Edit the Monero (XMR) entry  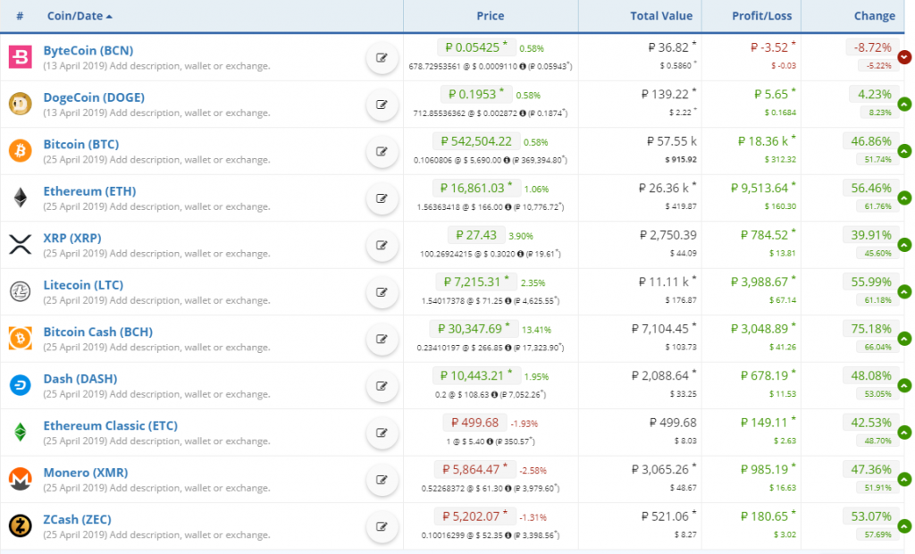coord(382,480)
